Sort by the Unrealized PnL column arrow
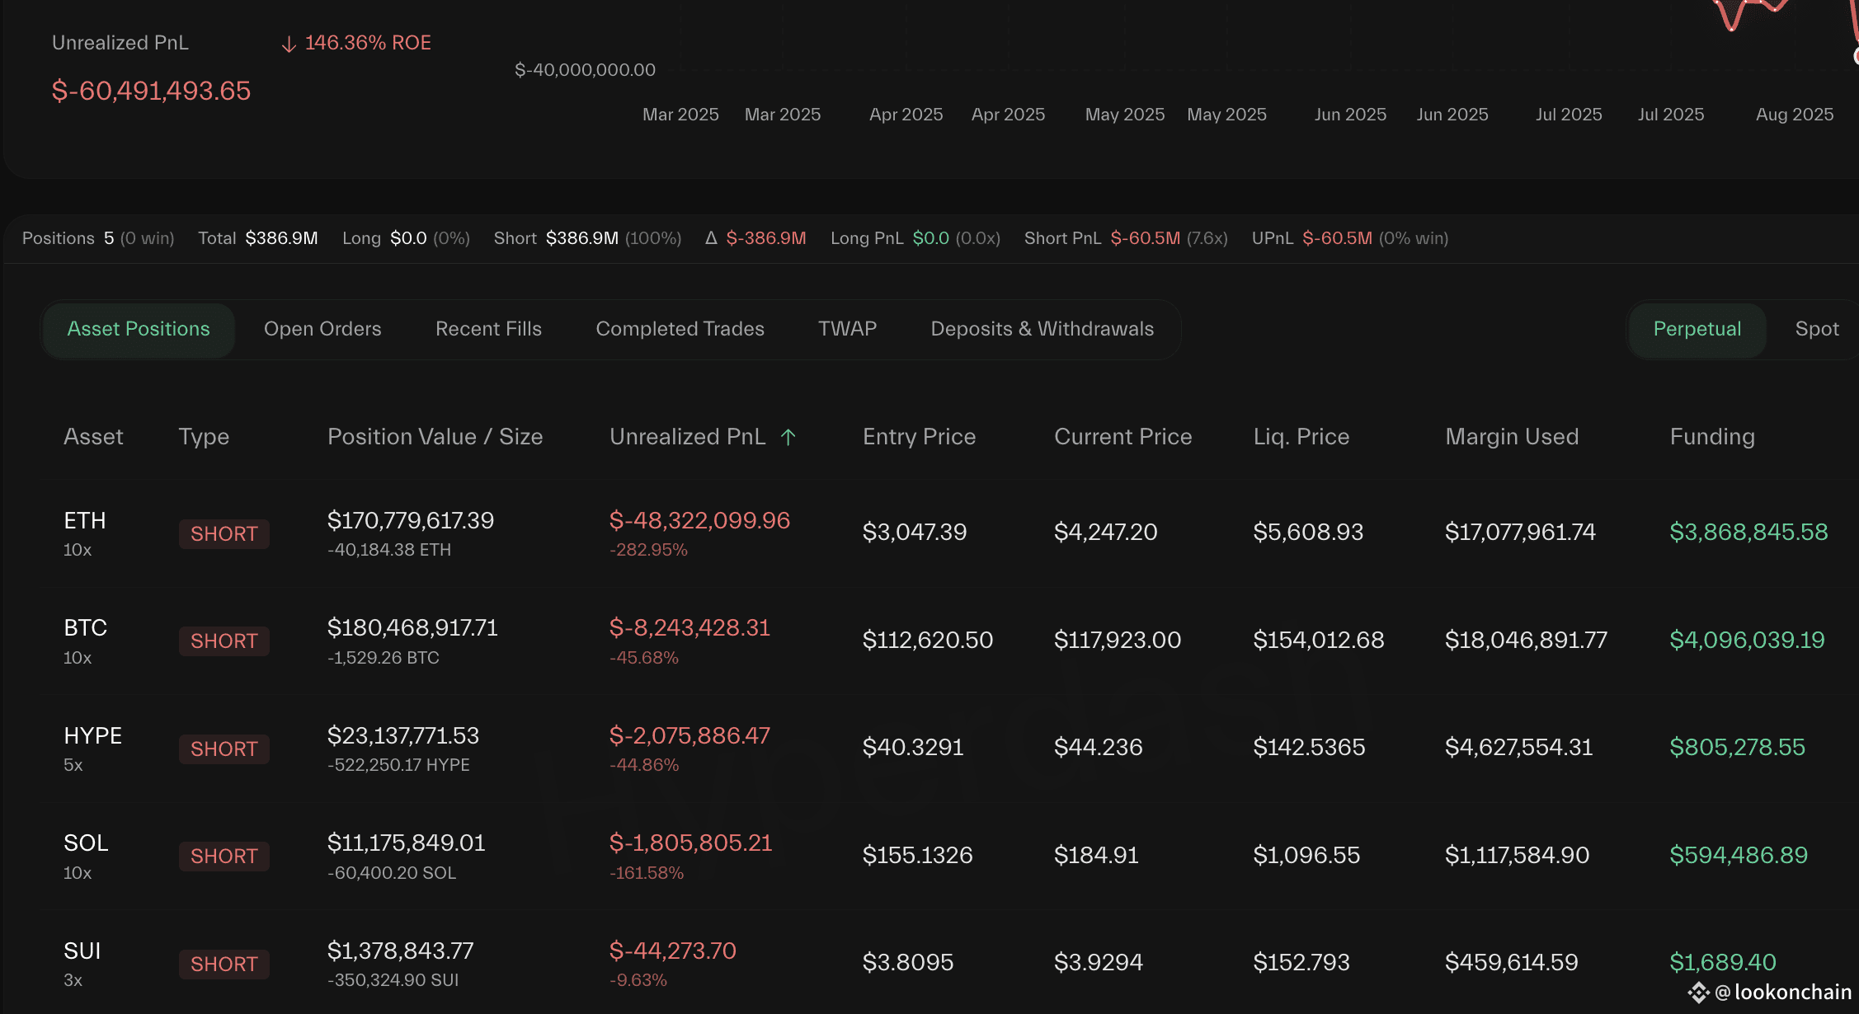The image size is (1859, 1014). click(x=788, y=437)
